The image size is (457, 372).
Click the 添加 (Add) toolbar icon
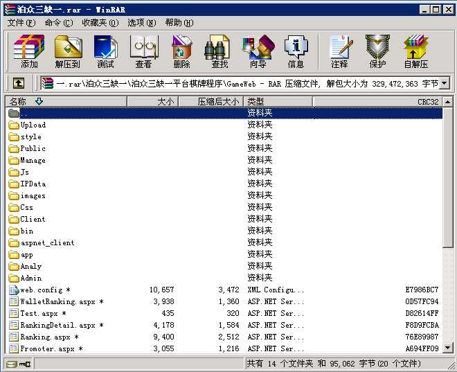pyautogui.click(x=29, y=51)
